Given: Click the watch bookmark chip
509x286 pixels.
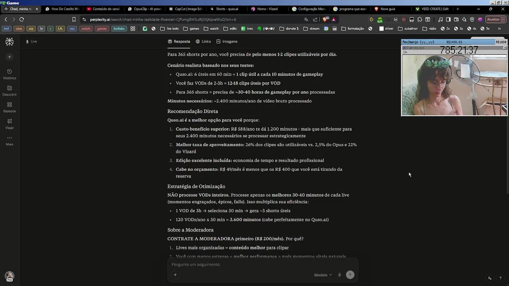Looking at the screenshot, I should 86,29.
